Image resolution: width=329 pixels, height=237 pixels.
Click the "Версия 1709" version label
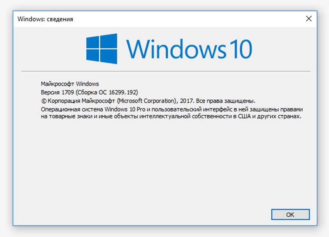(x=57, y=92)
